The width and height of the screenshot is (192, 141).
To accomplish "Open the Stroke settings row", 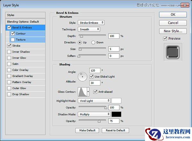I will pyautogui.click(x=25, y=46).
